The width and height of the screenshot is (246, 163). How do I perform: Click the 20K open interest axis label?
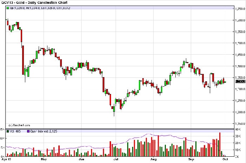tap(238, 143)
